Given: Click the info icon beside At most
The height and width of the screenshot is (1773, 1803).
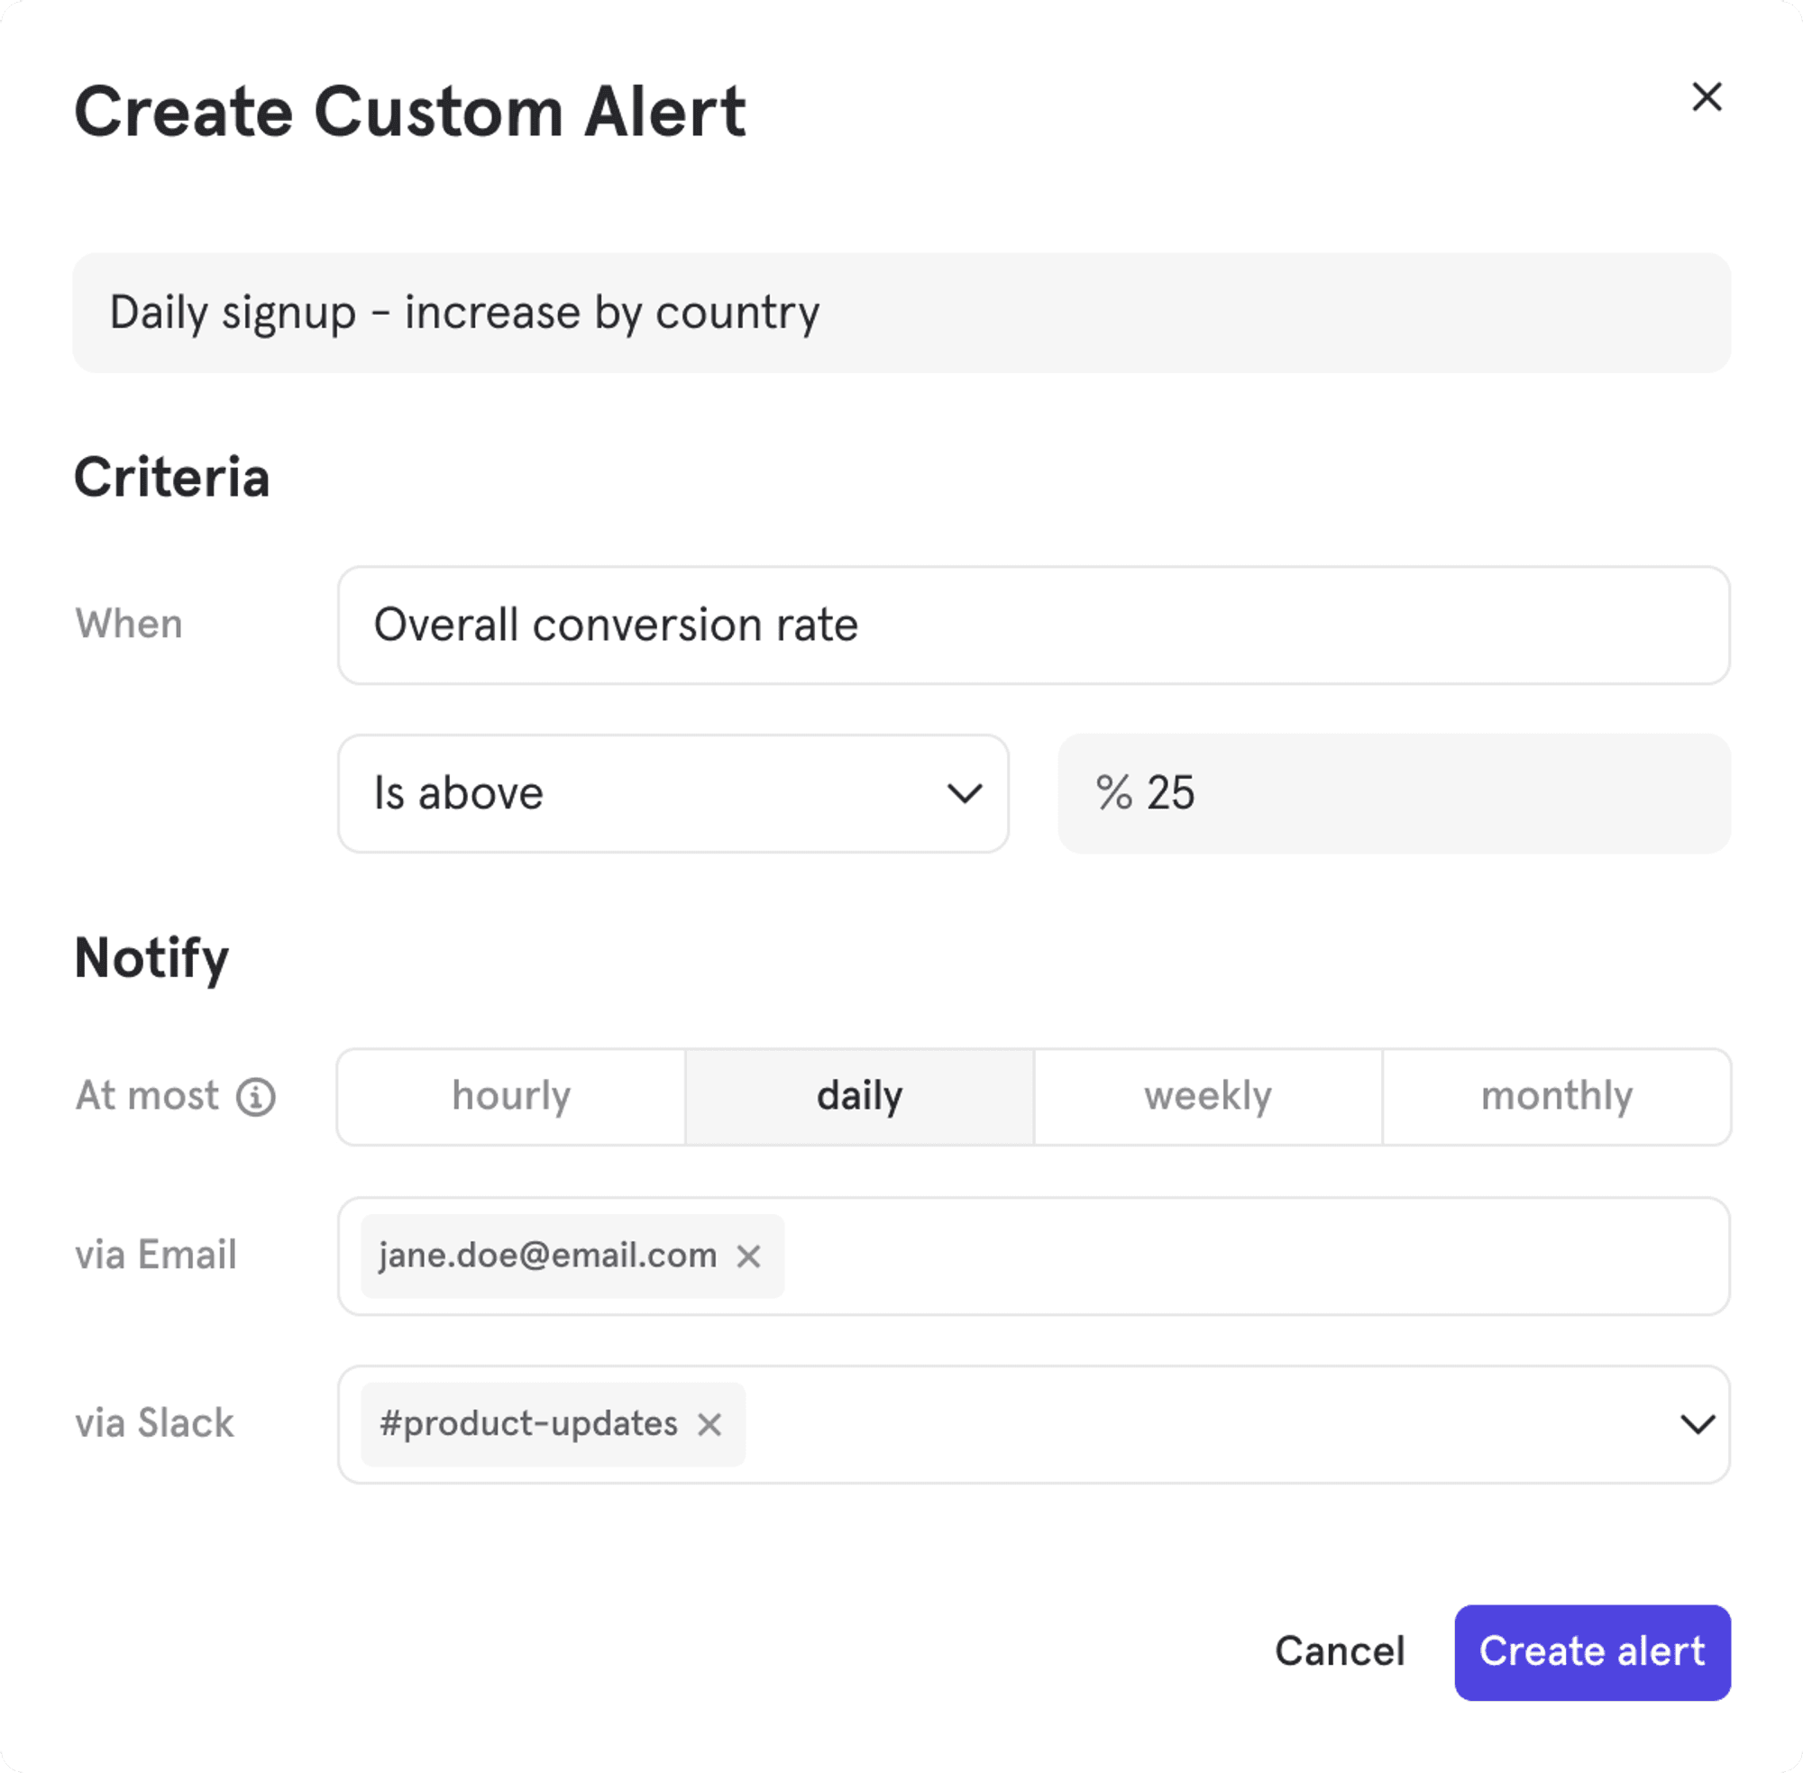Looking at the screenshot, I should [x=255, y=1096].
